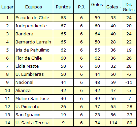The height and width of the screenshot is (127, 137).
Task: Select Molino San José team cell
Action: (x=34, y=99)
